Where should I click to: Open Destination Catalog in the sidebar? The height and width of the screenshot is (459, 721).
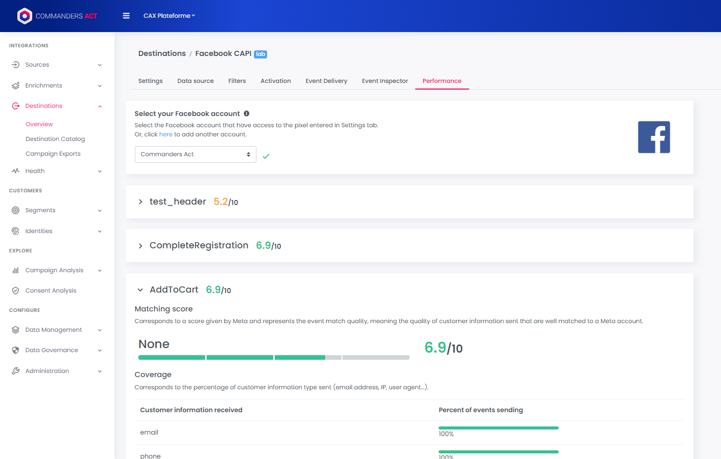55,139
